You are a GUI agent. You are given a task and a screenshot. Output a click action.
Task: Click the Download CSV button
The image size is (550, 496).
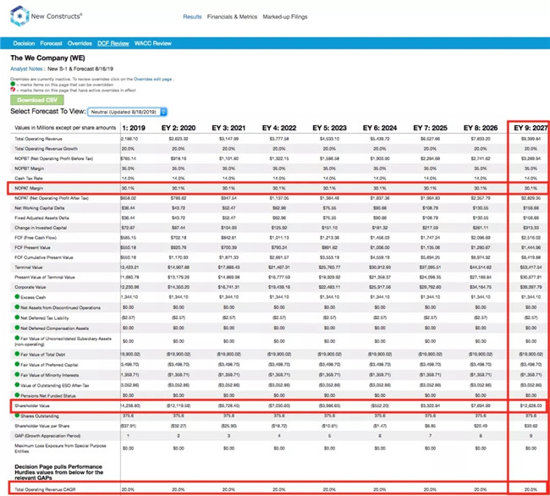coord(37,100)
